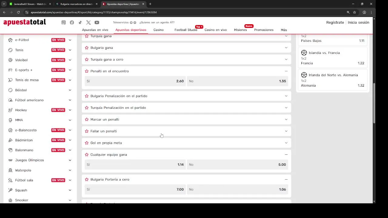This screenshot has width=388, height=218.
Task: Click the Juegos Olímpicos icon
Action: coord(10,160)
